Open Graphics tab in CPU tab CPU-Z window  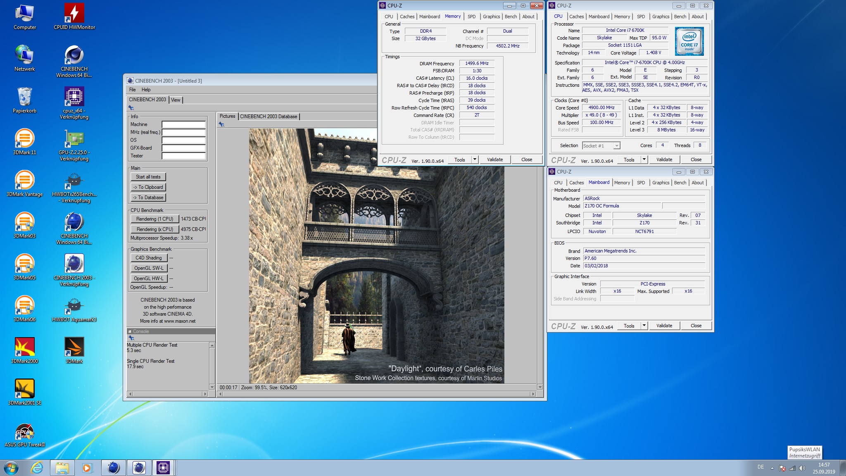point(661,17)
